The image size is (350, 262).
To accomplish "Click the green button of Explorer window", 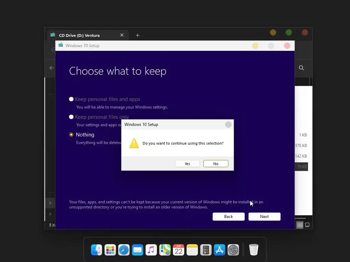I will [x=289, y=32].
